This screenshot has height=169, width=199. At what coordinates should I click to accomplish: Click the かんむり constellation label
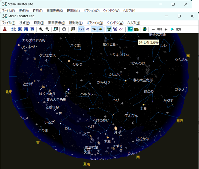(x=104, y=82)
